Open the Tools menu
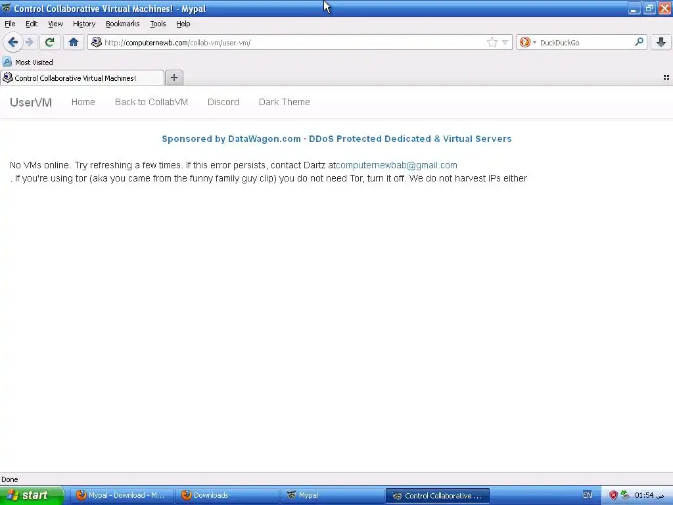This screenshot has height=505, width=673. click(158, 24)
